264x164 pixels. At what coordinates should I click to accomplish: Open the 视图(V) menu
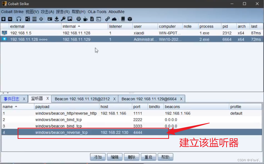32,12
